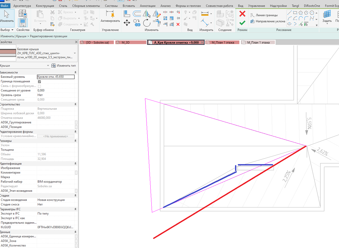Screen dimensions: 339x248
Task: Cancel edit mode with red X
Action: [x=242, y=13]
